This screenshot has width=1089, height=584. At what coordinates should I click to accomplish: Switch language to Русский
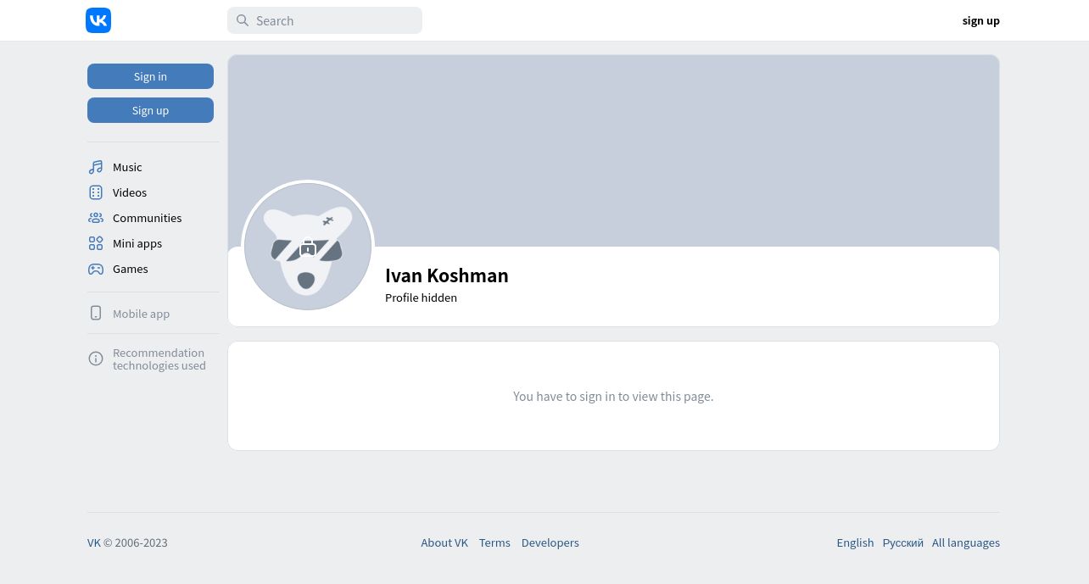point(902,542)
